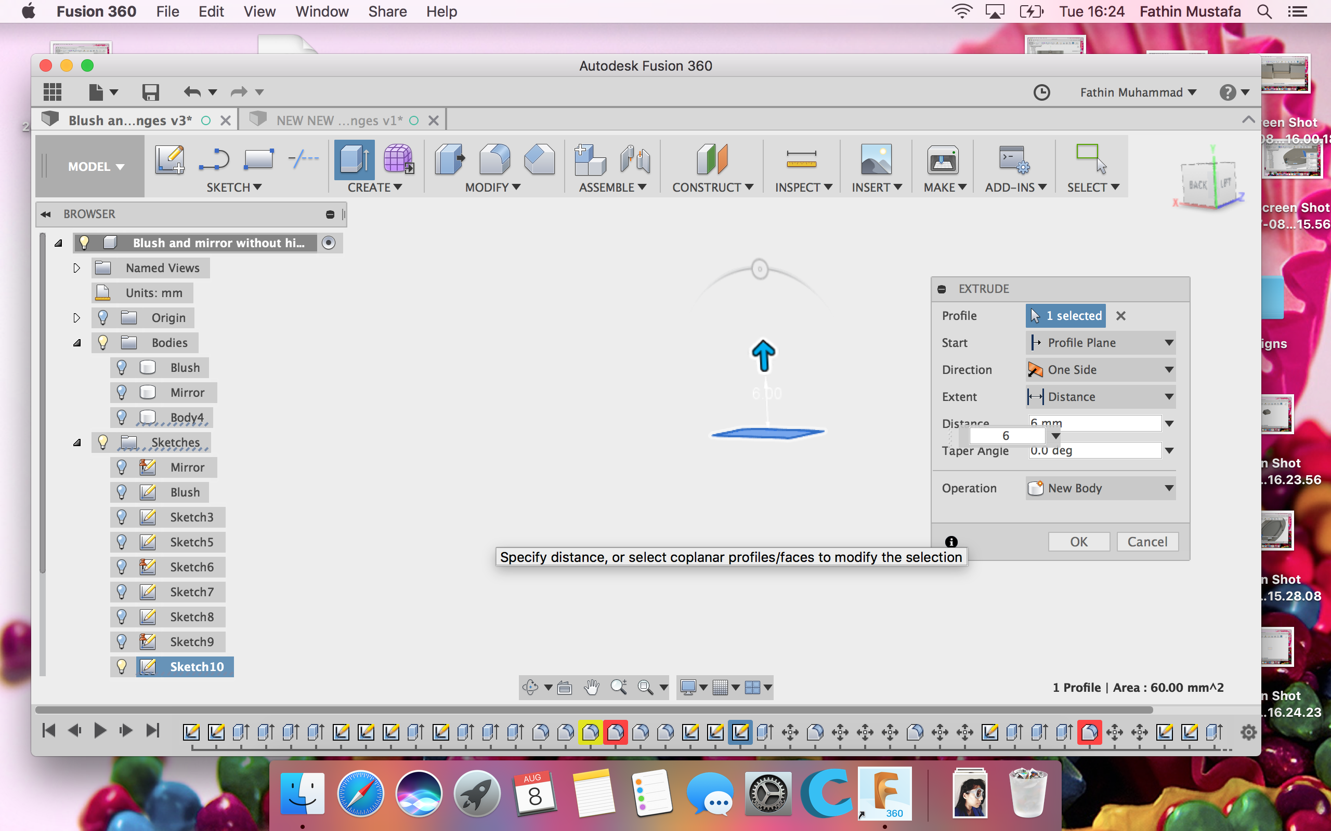This screenshot has height=831, width=1331.
Task: Expand the Origin folder
Action: (76, 318)
